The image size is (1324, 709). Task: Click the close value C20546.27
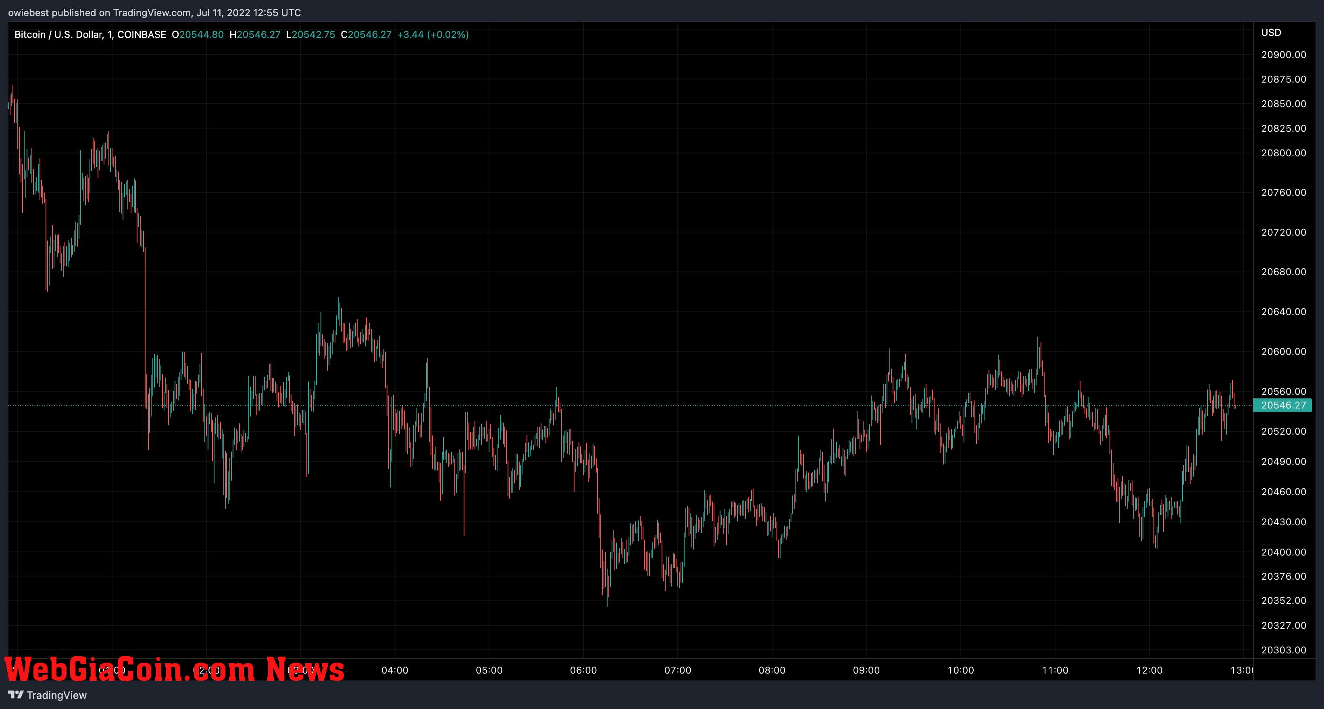click(366, 34)
